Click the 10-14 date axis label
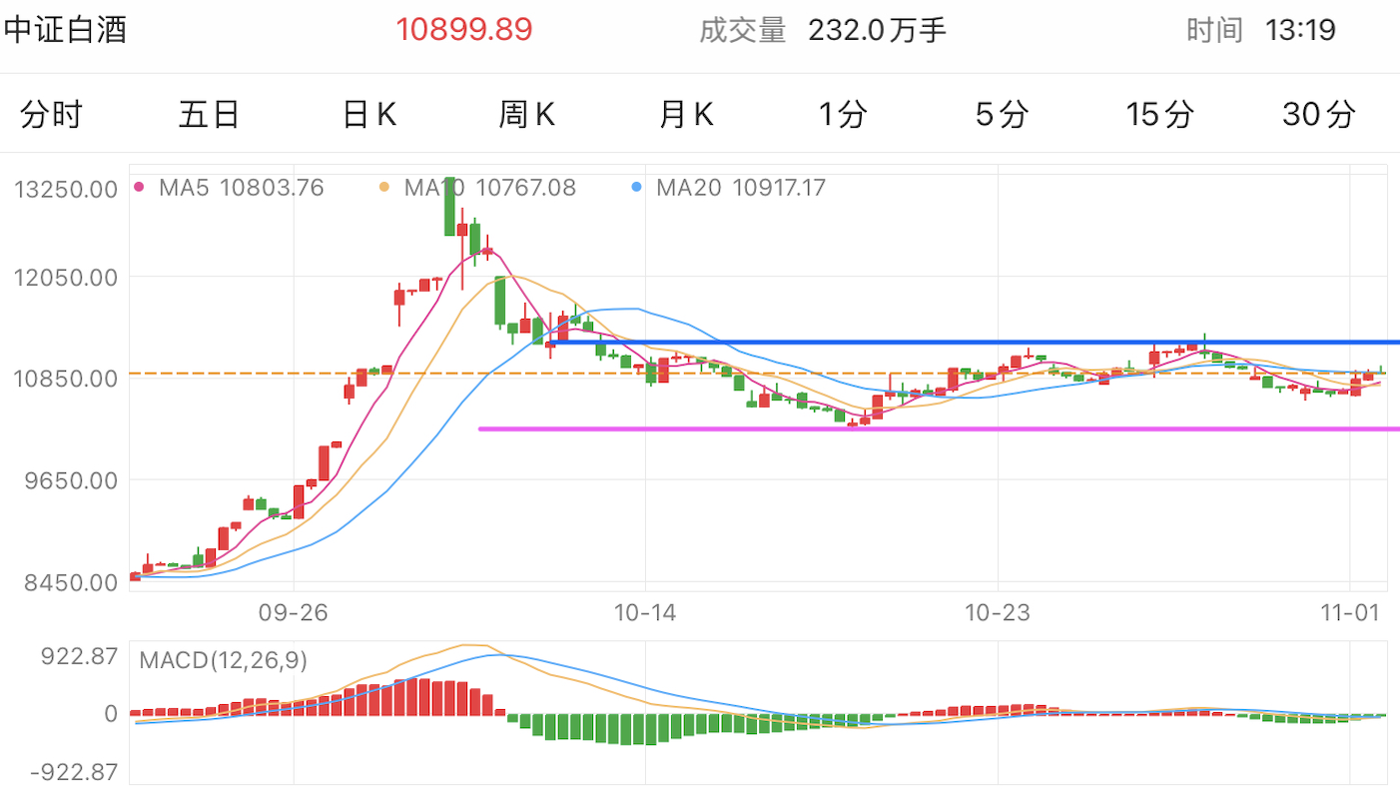 pyautogui.click(x=645, y=613)
